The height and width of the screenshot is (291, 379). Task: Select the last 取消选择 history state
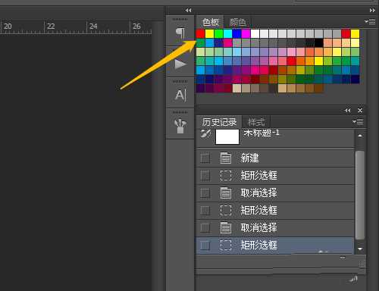275,228
